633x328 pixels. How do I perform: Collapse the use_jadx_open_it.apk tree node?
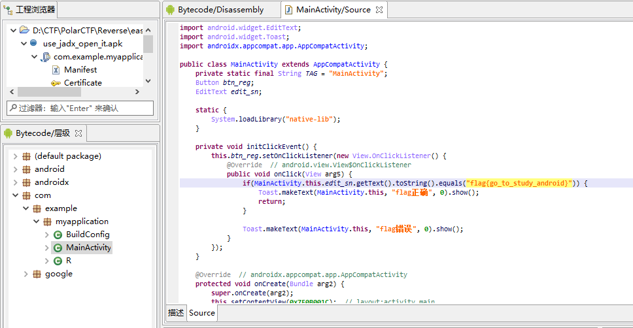coord(24,44)
